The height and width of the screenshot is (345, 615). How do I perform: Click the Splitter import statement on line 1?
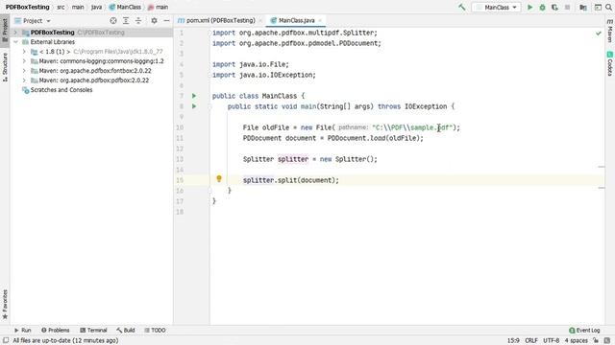(295, 33)
